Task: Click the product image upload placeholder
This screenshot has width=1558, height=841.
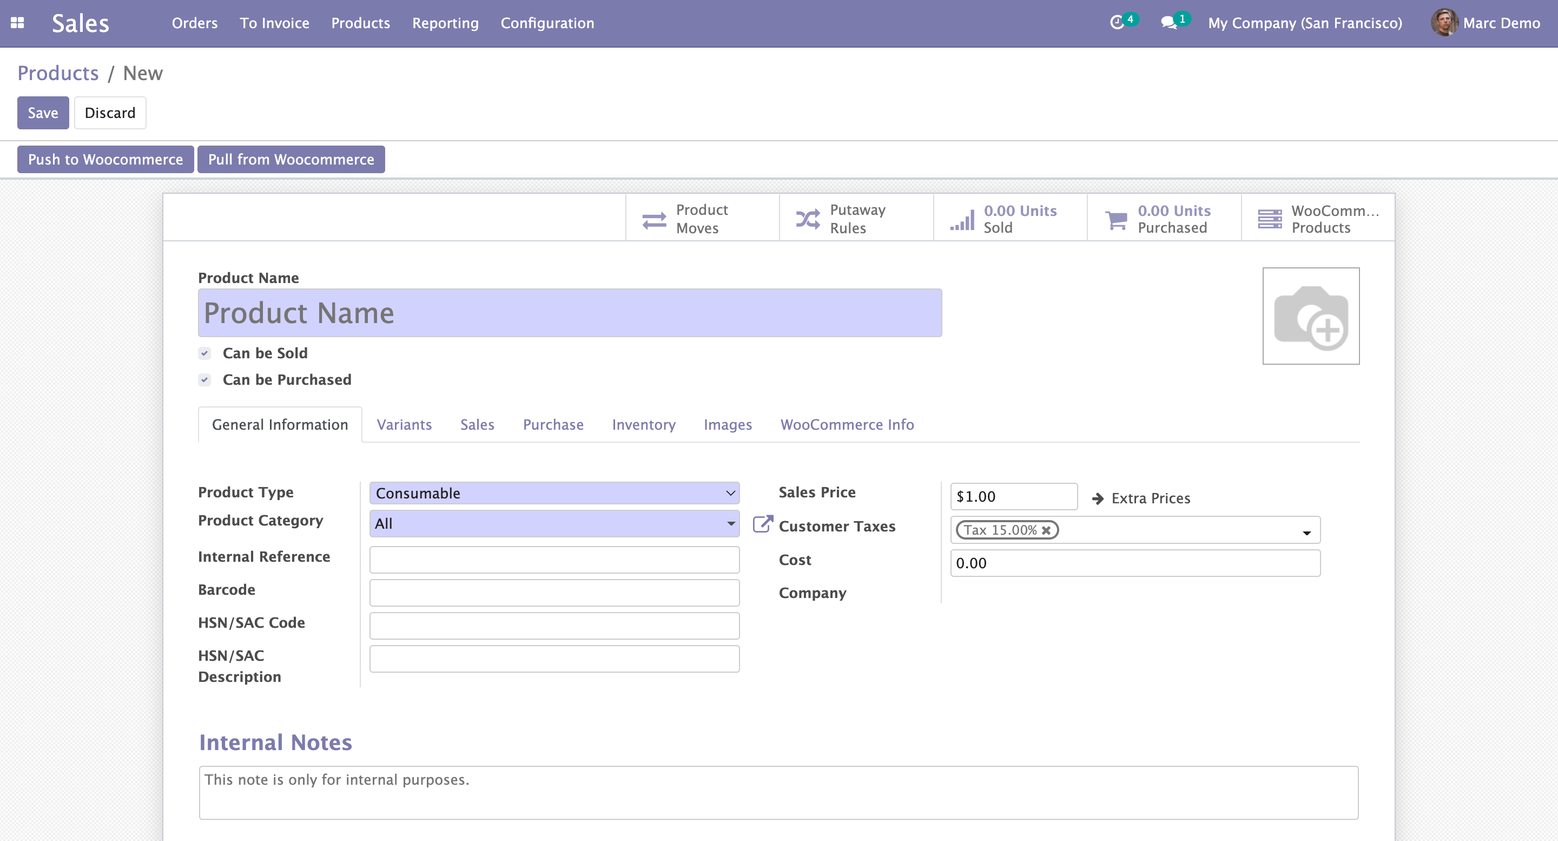Action: 1311,316
